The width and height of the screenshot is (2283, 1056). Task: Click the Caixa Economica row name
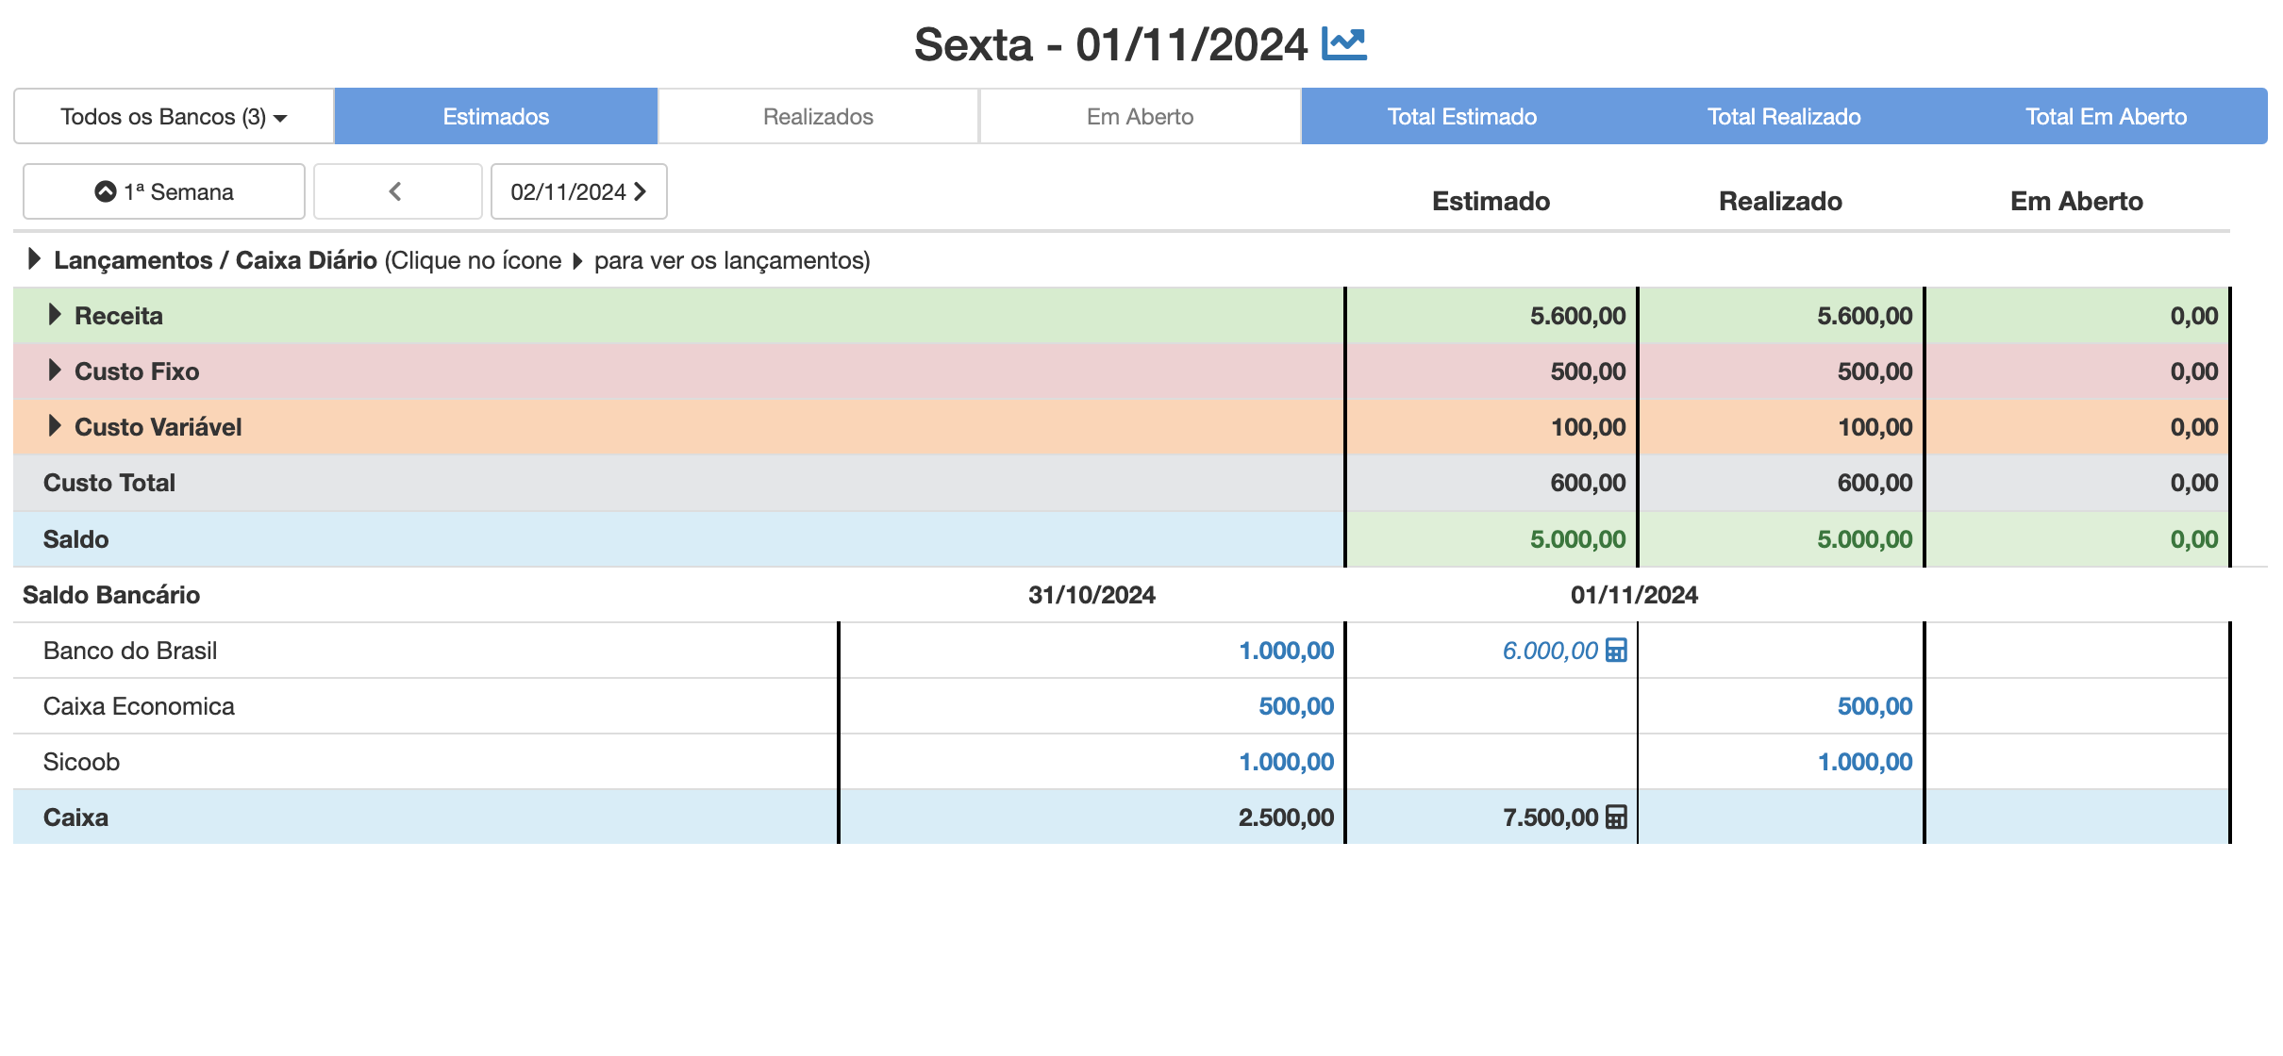139,706
